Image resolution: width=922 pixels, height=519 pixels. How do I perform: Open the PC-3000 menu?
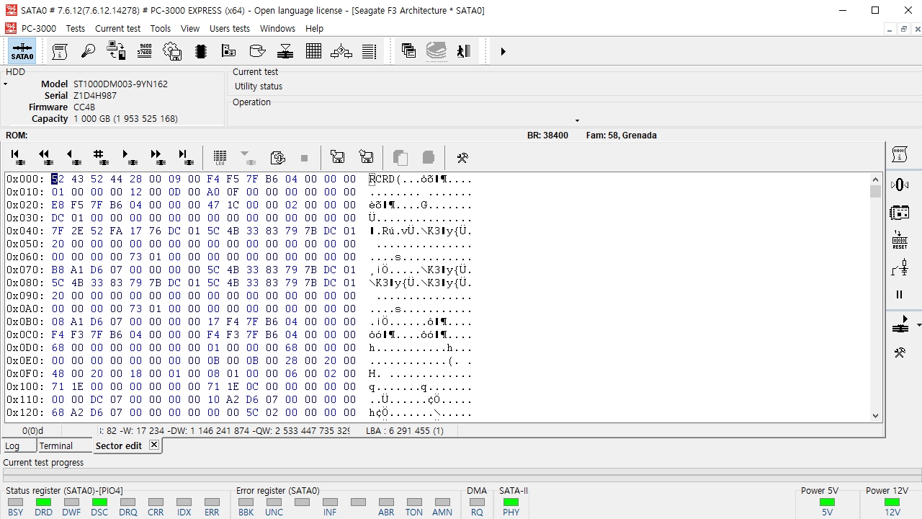click(39, 28)
